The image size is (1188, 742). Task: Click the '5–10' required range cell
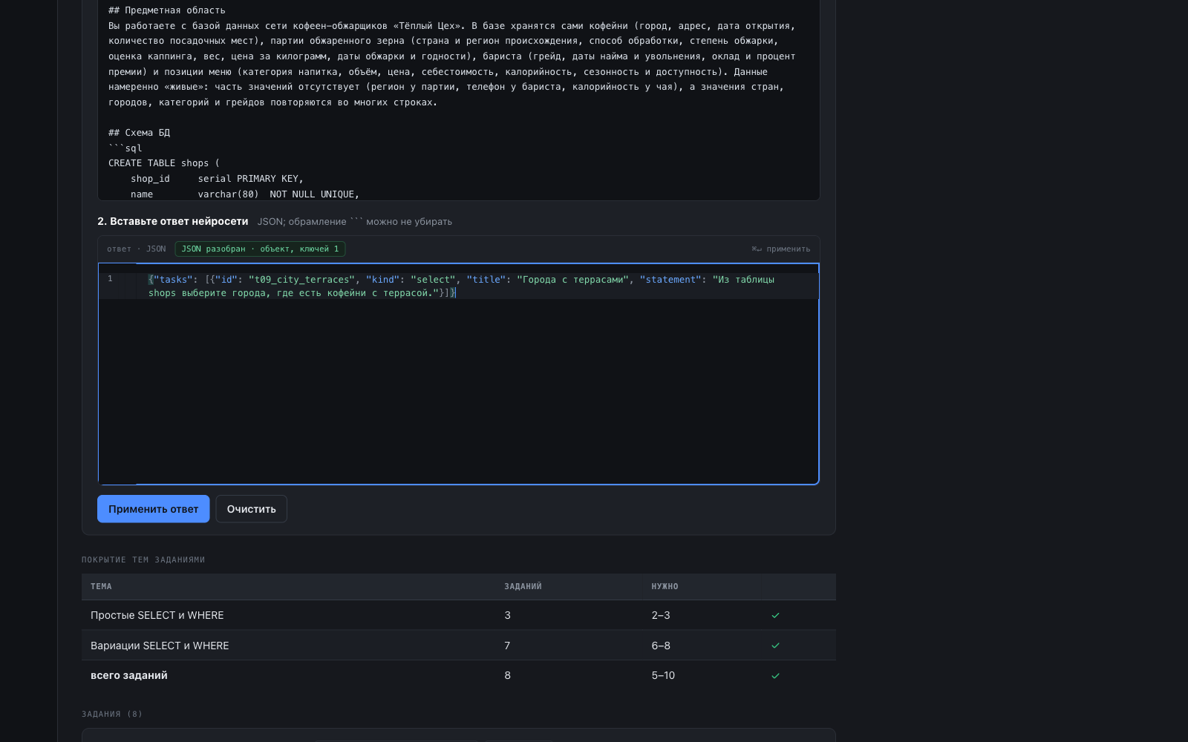[663, 675]
